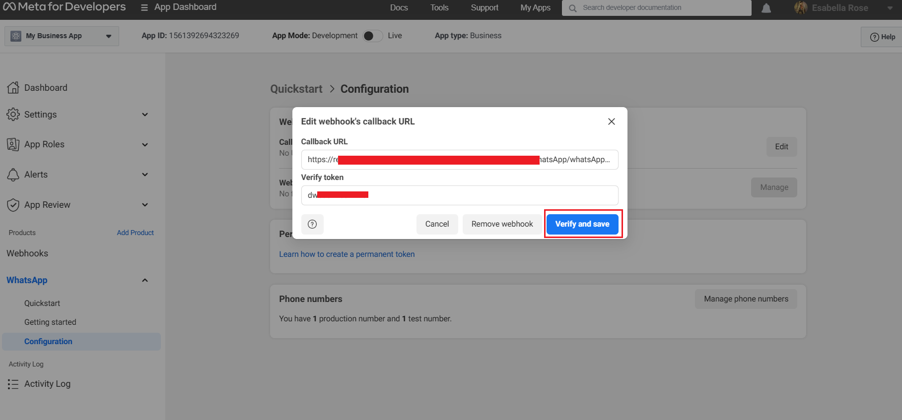Click the Edit button for Webhook
The image size is (902, 420).
[781, 147]
